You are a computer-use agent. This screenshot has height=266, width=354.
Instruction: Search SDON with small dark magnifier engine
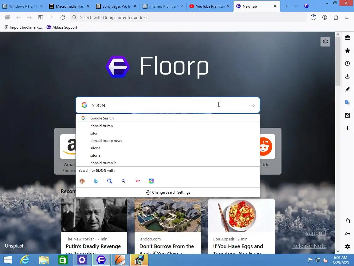pos(124,181)
